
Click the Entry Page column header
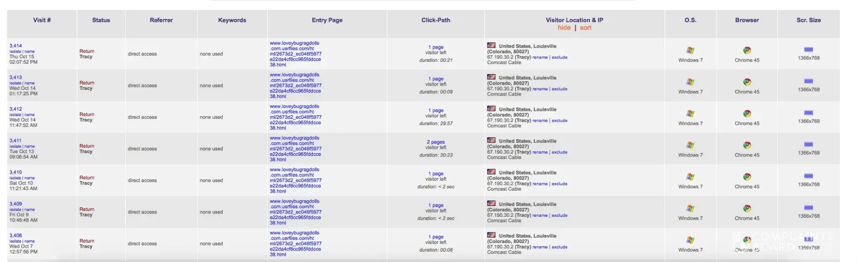click(x=327, y=20)
